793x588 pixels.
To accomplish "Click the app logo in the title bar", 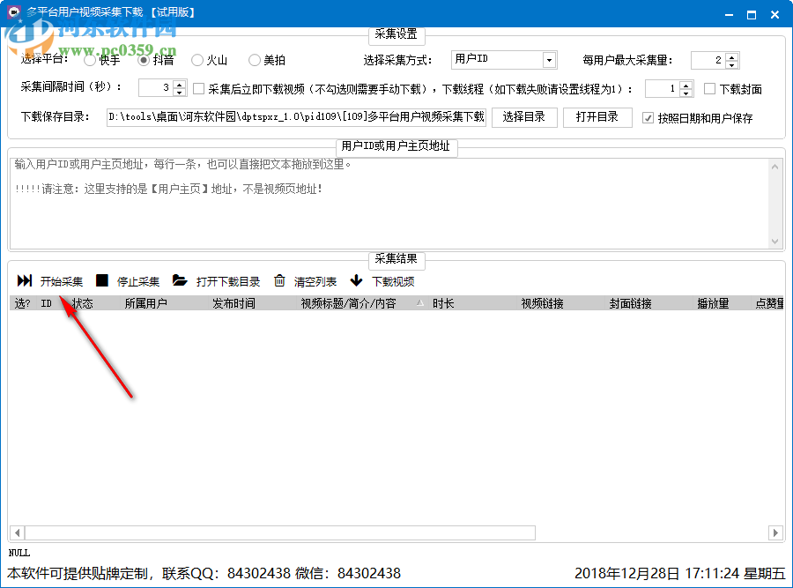I will pyautogui.click(x=11, y=12).
